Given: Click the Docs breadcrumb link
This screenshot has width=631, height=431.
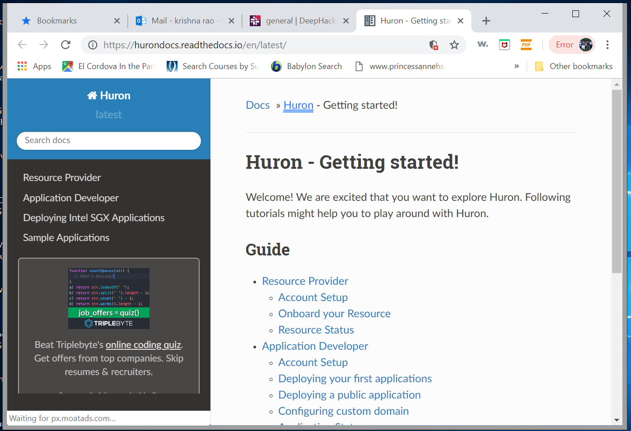Looking at the screenshot, I should coord(257,105).
